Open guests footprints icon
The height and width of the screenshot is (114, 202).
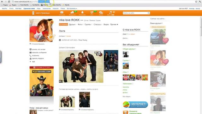92,13
